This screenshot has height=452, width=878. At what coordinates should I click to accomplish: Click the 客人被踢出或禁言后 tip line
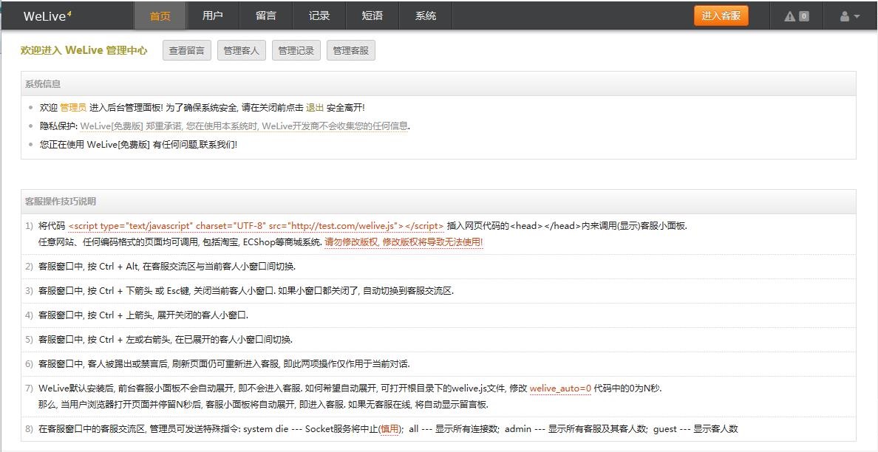[224, 364]
